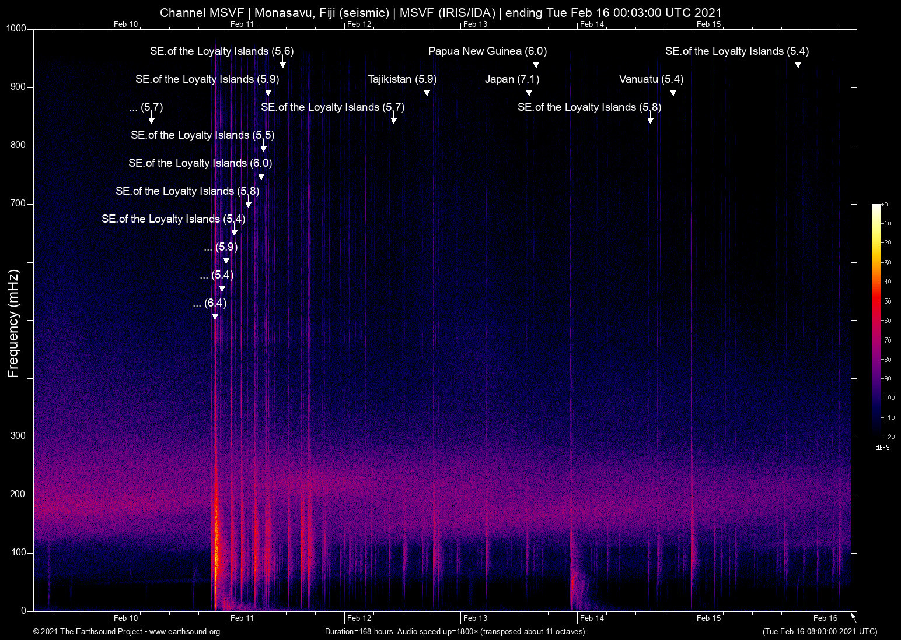Click the 'SE.of the Loyalty Islands (5.7)' label
The height and width of the screenshot is (640, 901).
[x=333, y=107]
